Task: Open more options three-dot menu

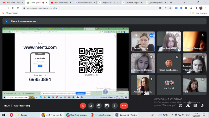Action: (115, 106)
